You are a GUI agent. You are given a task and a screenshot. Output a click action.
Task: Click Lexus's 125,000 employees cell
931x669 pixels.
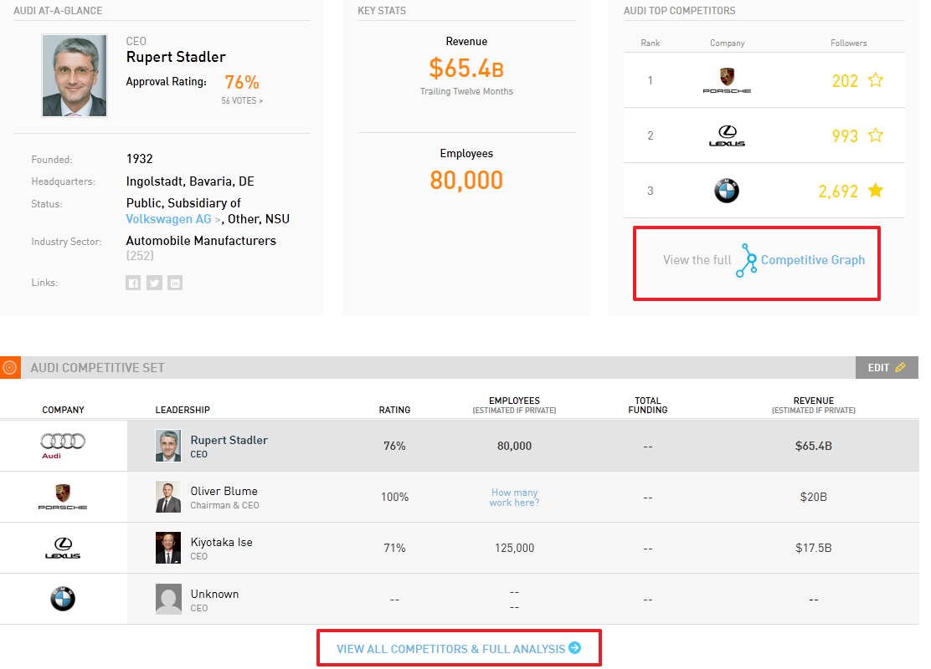point(514,548)
